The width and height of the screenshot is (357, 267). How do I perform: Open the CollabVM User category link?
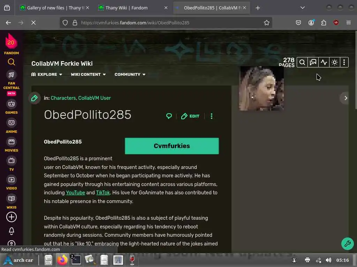94,98
